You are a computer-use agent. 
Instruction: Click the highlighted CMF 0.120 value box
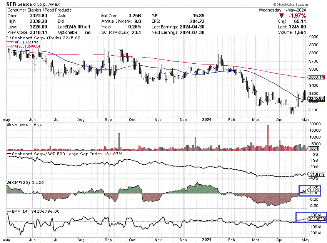click(314, 189)
